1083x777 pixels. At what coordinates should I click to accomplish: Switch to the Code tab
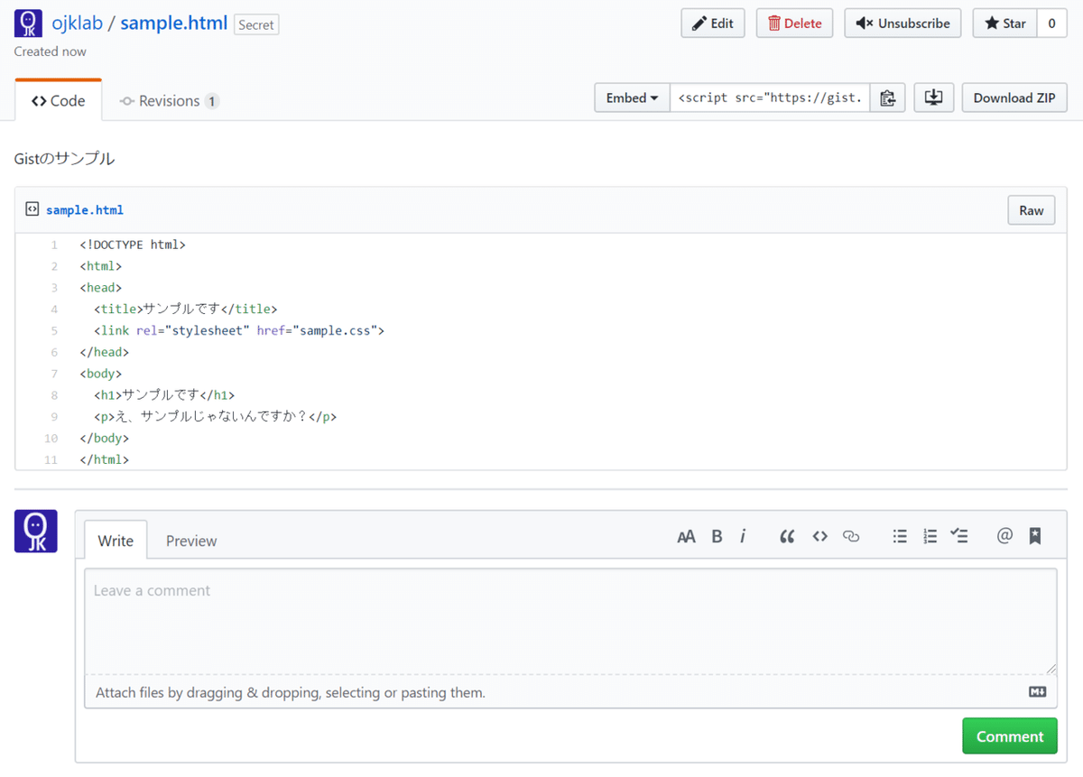[59, 101]
